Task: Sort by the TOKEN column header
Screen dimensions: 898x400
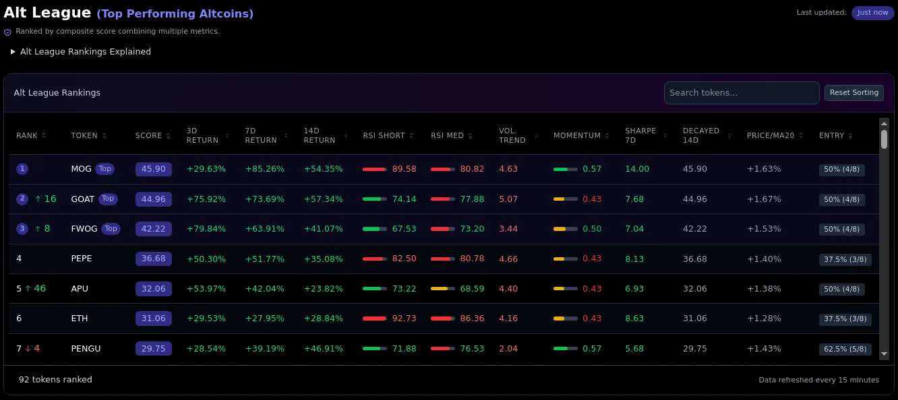Action: [88, 136]
